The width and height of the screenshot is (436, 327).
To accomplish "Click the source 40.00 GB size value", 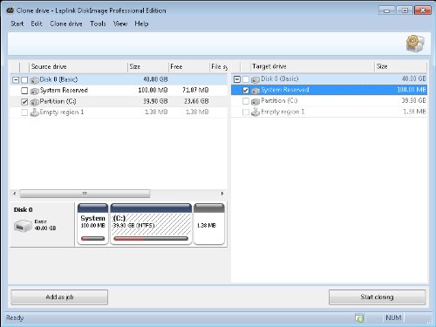I will click(155, 79).
